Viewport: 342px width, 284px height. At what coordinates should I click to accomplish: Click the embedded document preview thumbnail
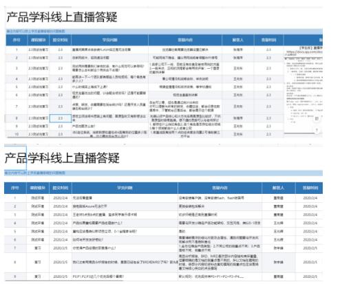click(303, 89)
